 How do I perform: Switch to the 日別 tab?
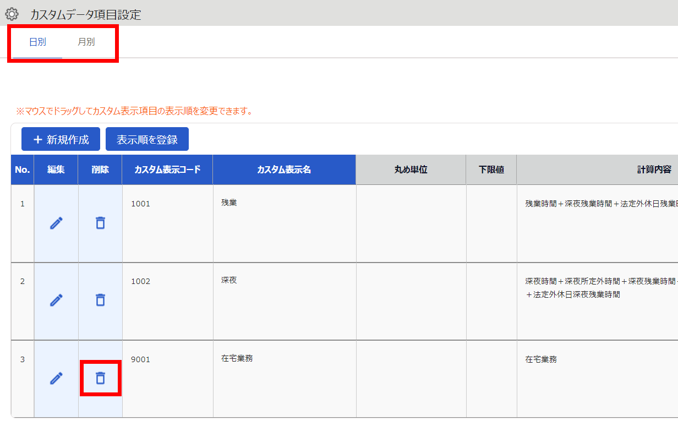pyautogui.click(x=37, y=42)
